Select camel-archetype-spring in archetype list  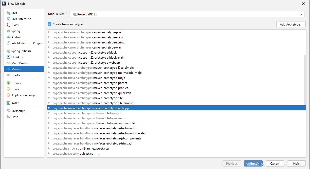tap(108, 42)
